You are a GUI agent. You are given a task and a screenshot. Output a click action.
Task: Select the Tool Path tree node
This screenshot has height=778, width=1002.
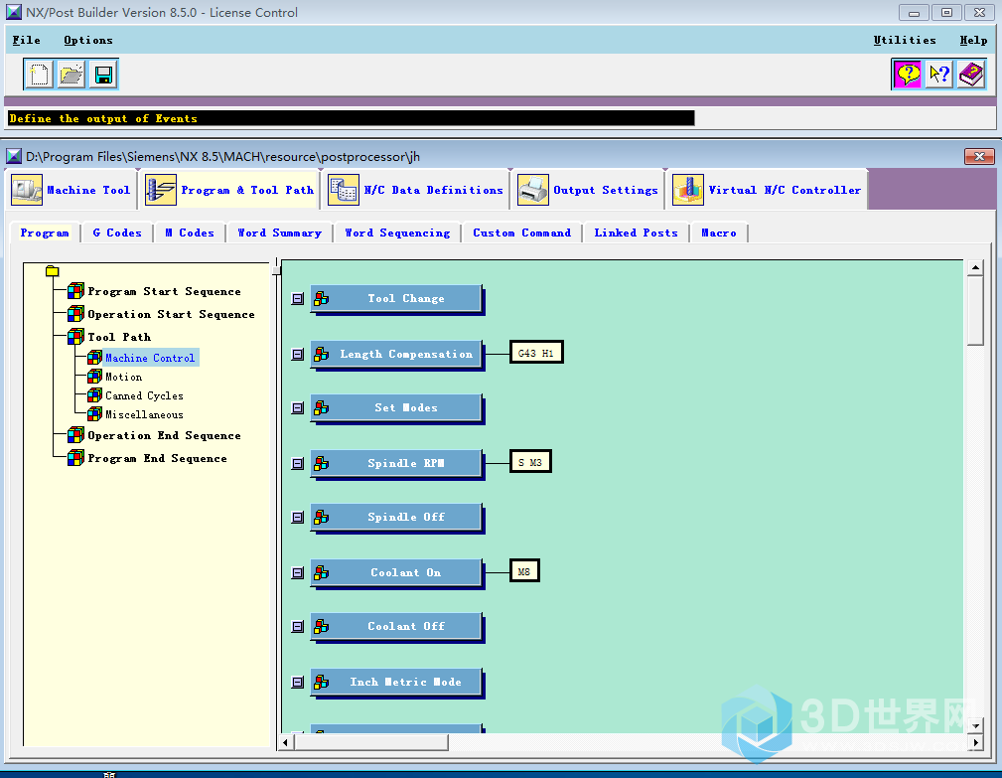click(x=119, y=337)
